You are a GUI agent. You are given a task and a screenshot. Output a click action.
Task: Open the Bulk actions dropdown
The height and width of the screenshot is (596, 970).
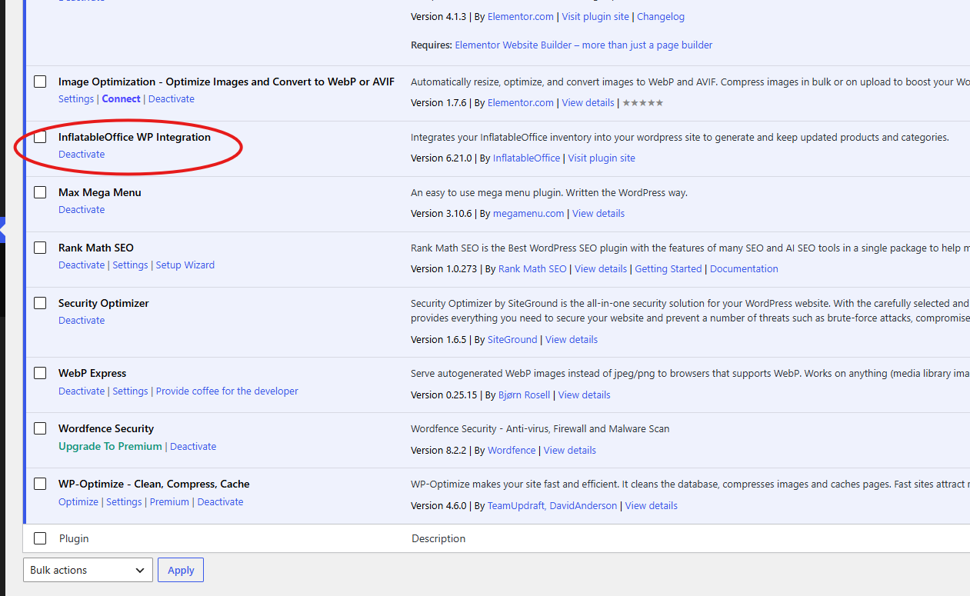tap(88, 570)
